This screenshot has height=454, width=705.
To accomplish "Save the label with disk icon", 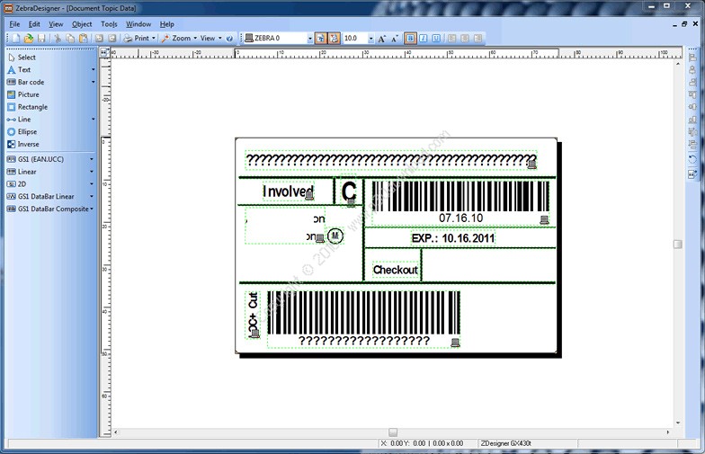I will click(x=41, y=38).
